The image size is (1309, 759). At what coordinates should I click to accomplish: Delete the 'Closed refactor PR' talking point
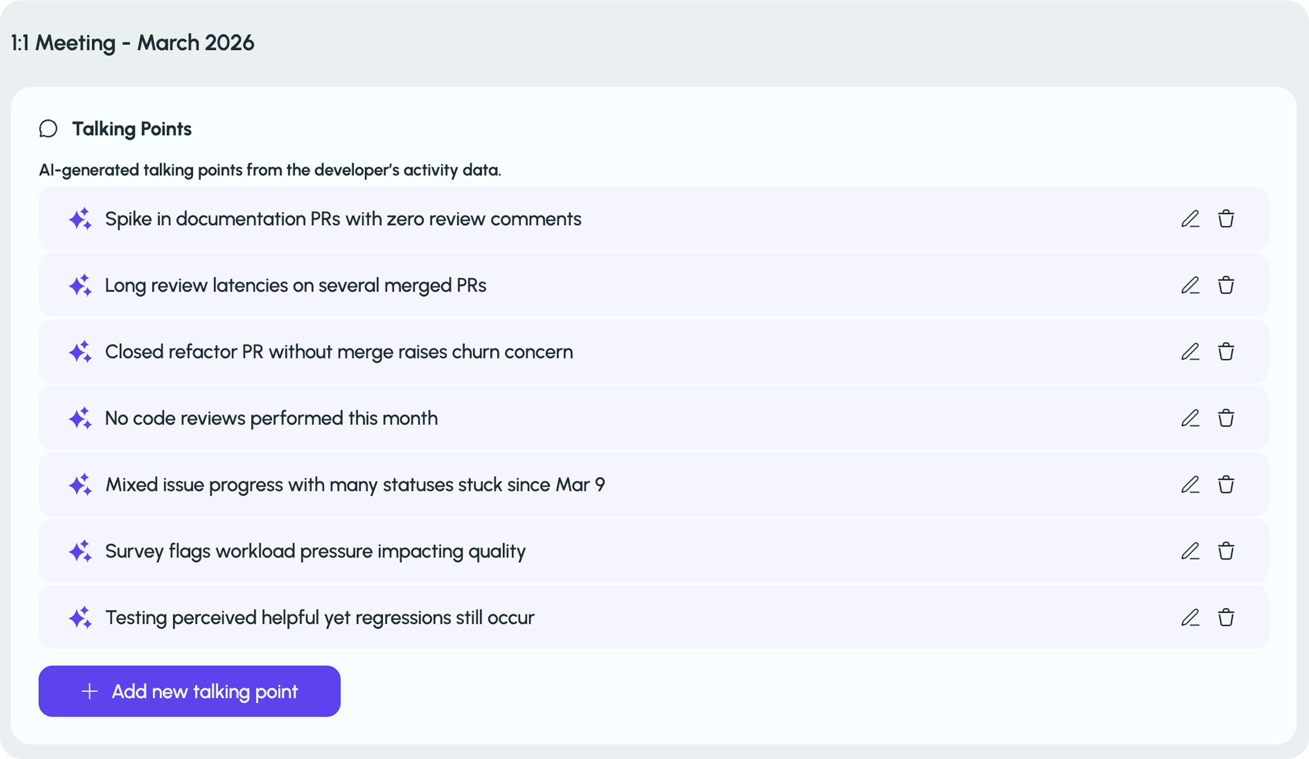(1226, 352)
